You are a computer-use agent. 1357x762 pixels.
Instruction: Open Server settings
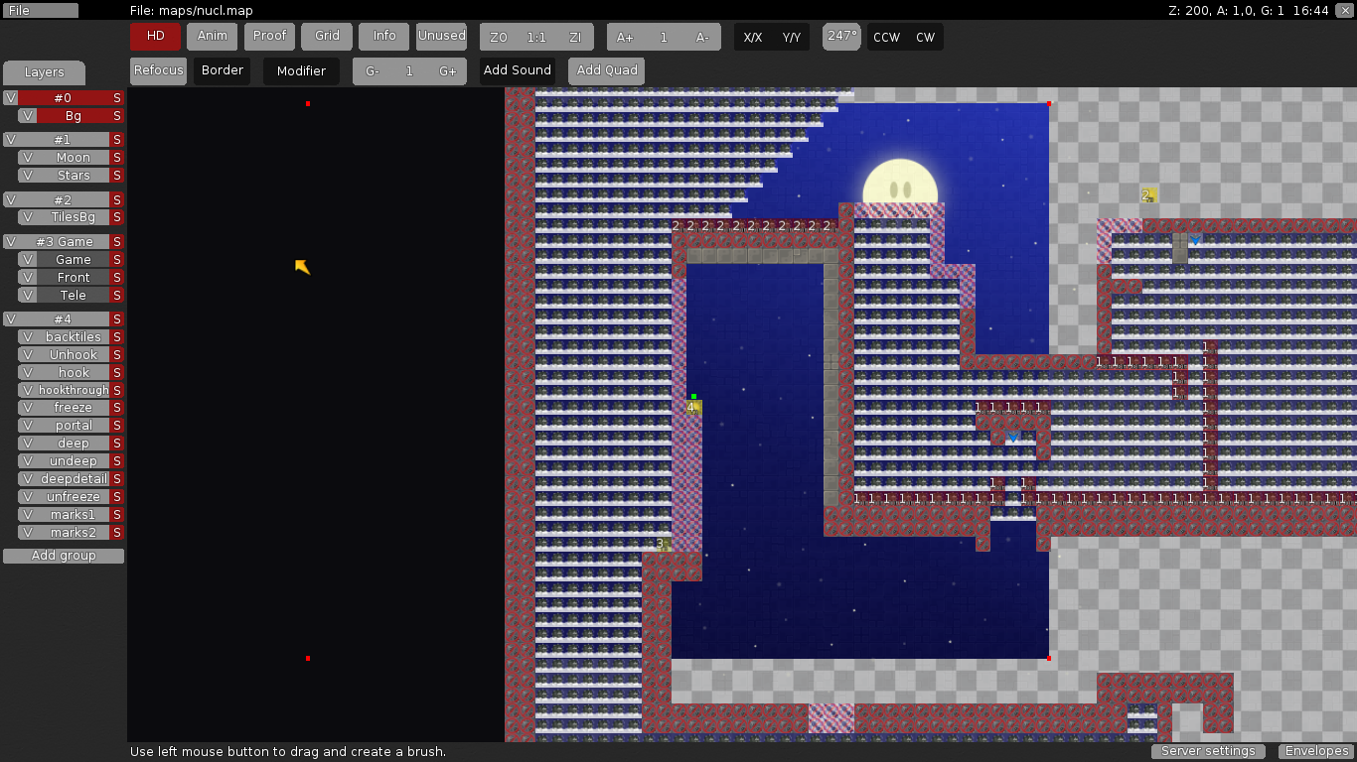[1208, 751]
